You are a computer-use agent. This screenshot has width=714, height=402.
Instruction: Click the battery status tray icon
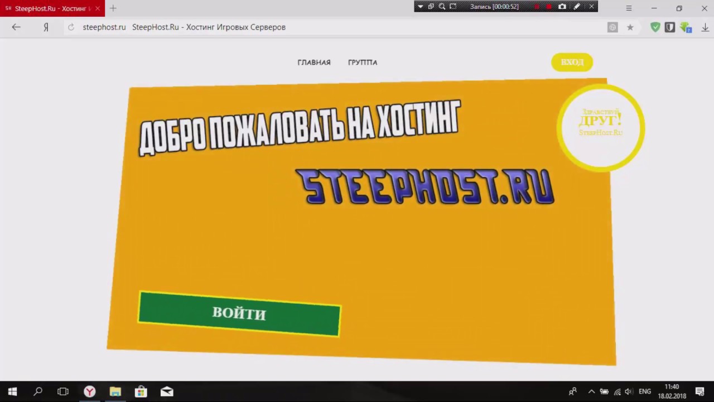tap(604, 391)
